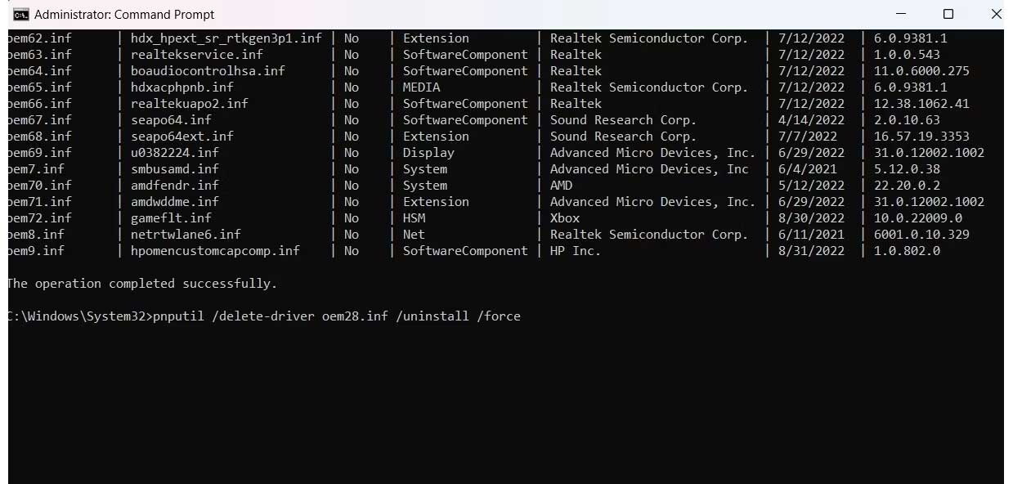
Task: Click the 'Xbox' provider text
Action: coord(563,217)
